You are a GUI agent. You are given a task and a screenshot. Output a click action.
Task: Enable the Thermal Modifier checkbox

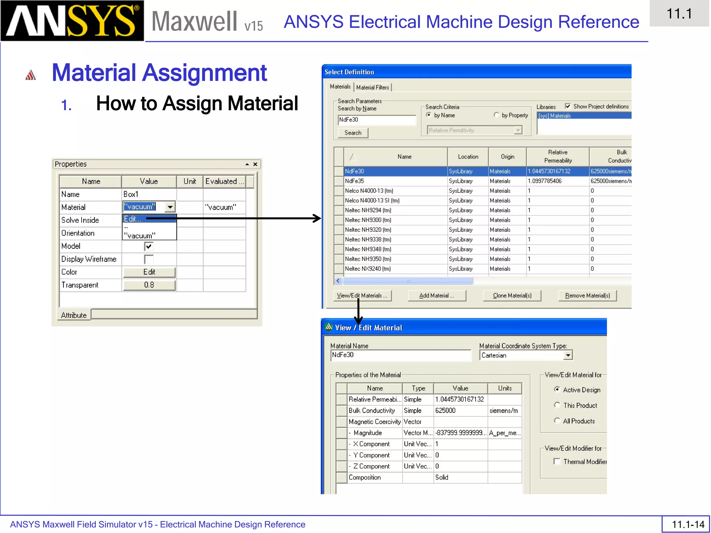[x=557, y=462]
